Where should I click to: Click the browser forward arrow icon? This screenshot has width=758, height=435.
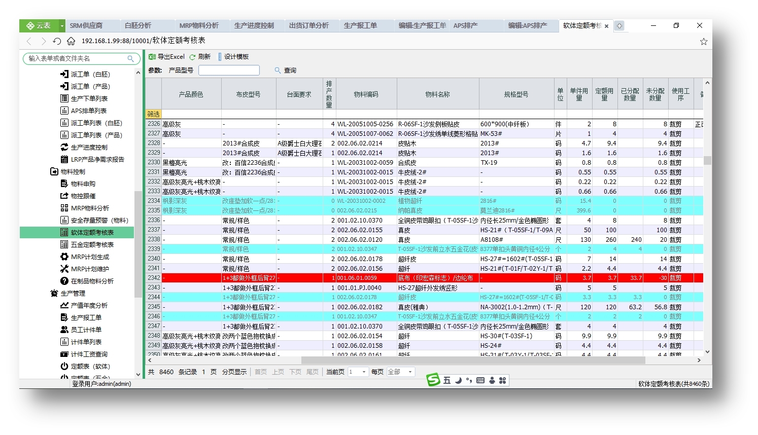(43, 41)
